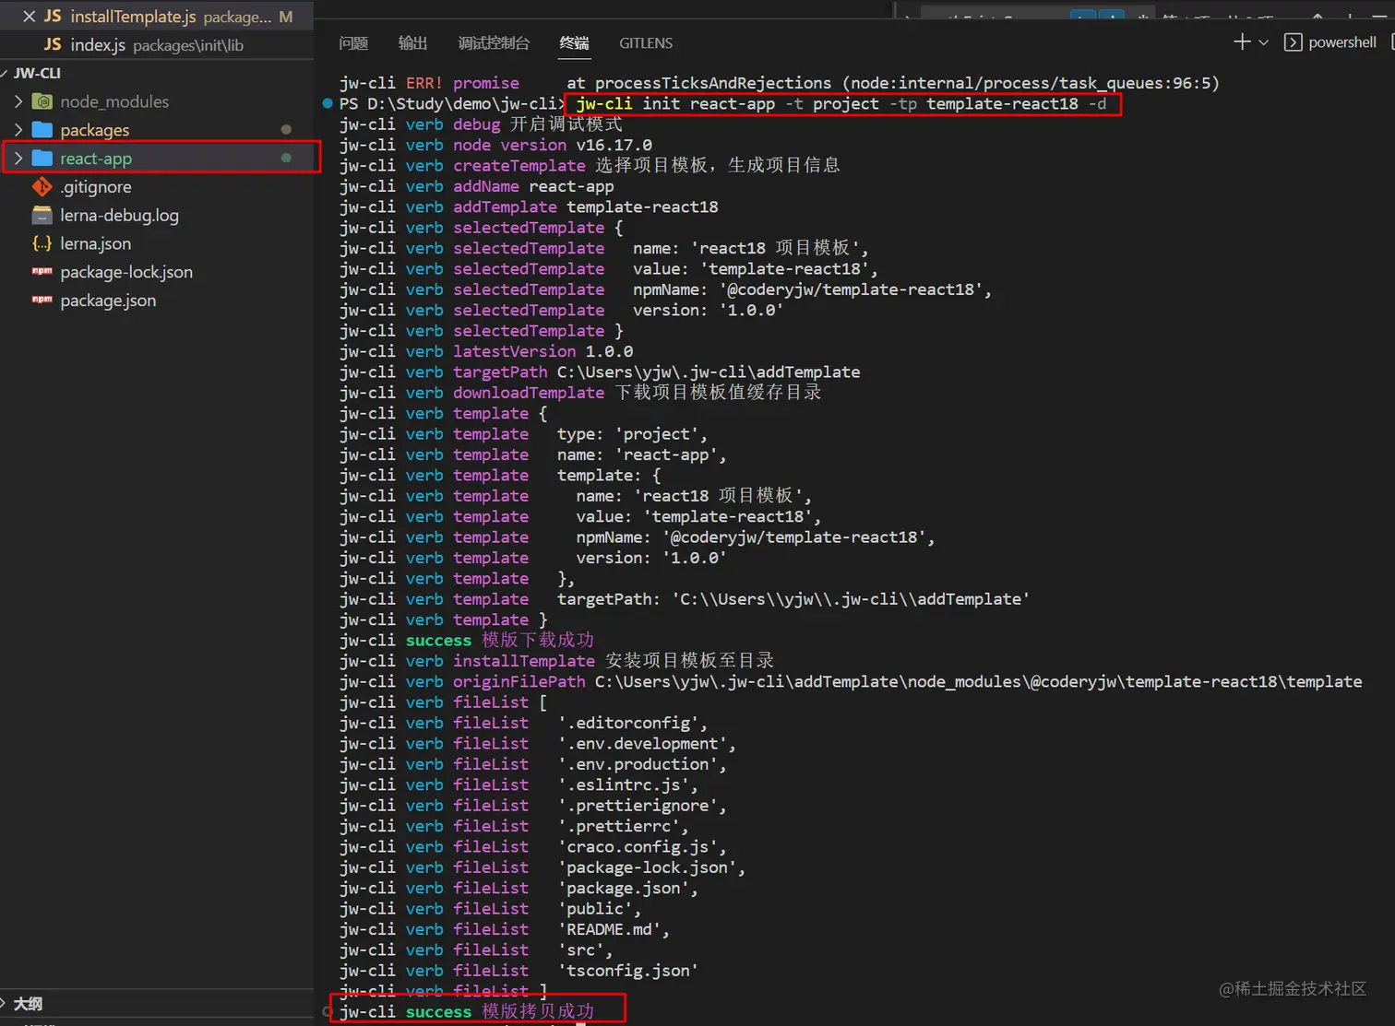Viewport: 1395px width, 1026px height.
Task: Open the package-lock.json file
Action: (x=126, y=272)
